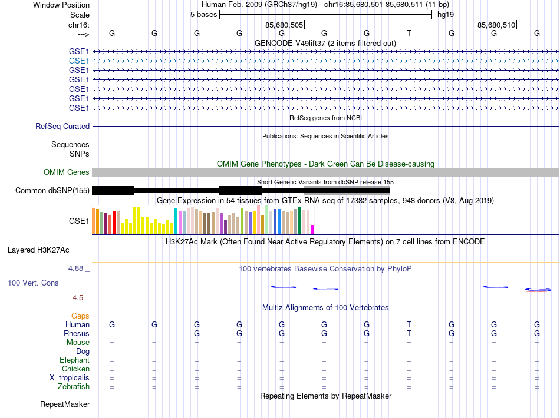Screen dimensions: 560x418
Task: Click the magenta bar in GTEx chart
Action: point(312,230)
